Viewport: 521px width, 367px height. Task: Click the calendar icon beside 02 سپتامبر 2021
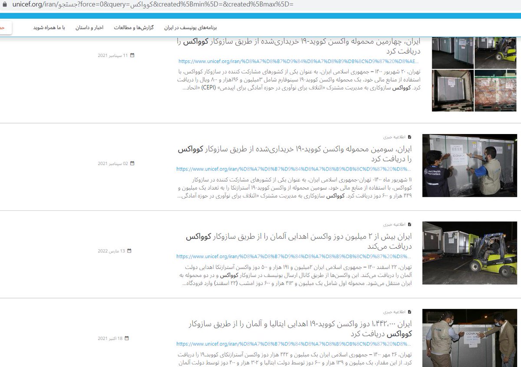pos(132,164)
